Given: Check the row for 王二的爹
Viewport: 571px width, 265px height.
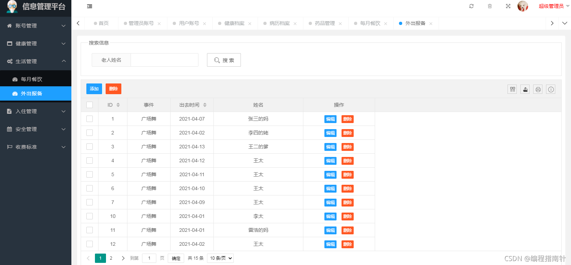Looking at the screenshot, I should click(x=90, y=147).
